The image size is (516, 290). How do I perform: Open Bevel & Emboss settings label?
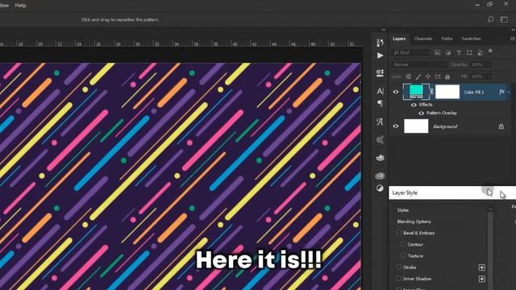tap(419, 233)
